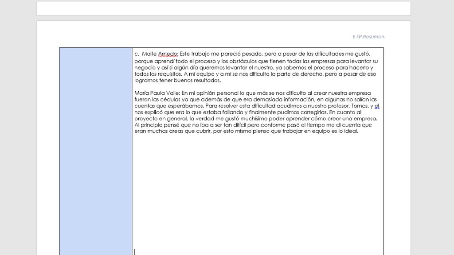The height and width of the screenshot is (255, 454).
Task: Place cursor at bottom of the right cell
Action: [x=135, y=252]
